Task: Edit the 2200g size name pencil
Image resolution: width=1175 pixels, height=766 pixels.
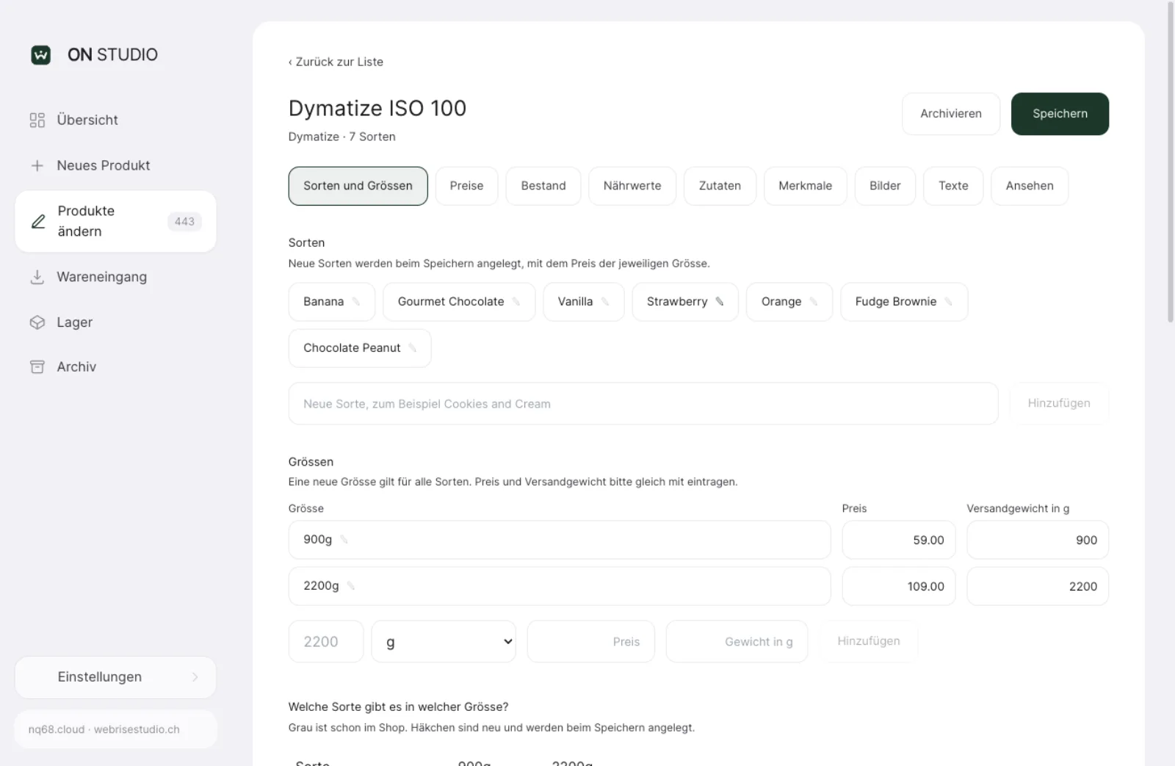Action: pos(351,586)
